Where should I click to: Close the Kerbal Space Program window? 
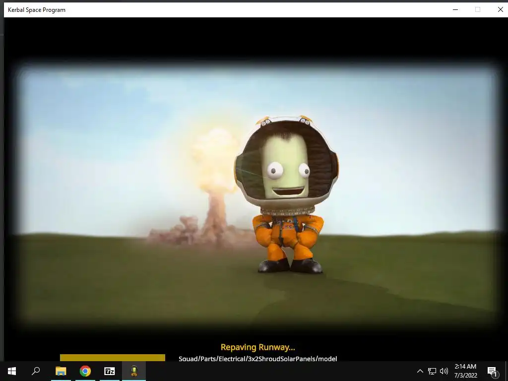pos(500,10)
